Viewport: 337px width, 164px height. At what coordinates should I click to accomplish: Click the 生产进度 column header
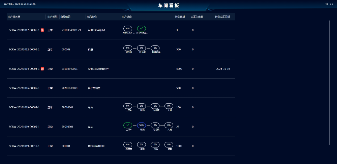(127, 17)
